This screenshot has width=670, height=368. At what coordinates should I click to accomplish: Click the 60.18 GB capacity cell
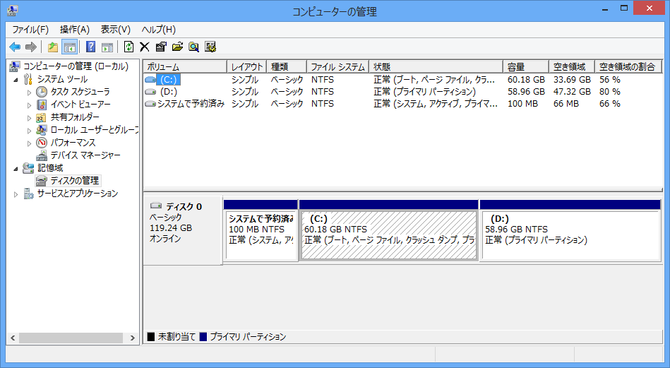pos(526,80)
